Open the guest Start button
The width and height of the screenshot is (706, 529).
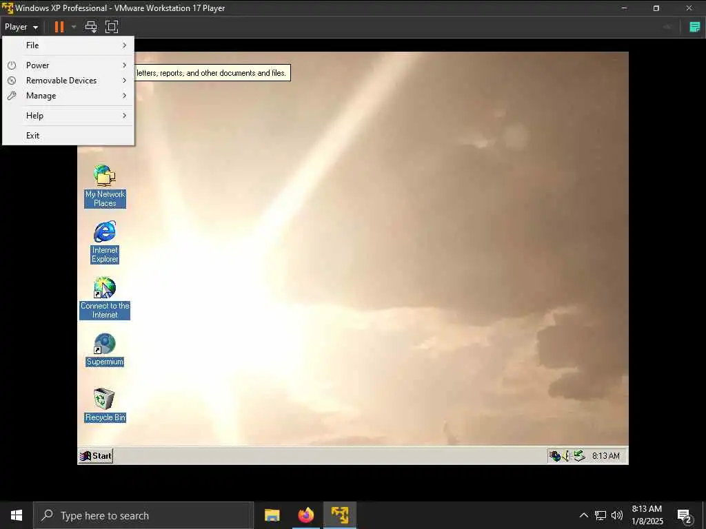[x=95, y=456]
